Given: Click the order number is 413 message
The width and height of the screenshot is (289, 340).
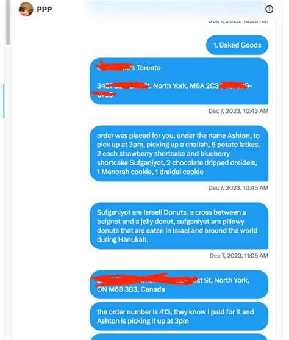Looking at the screenshot, I should (179, 316).
